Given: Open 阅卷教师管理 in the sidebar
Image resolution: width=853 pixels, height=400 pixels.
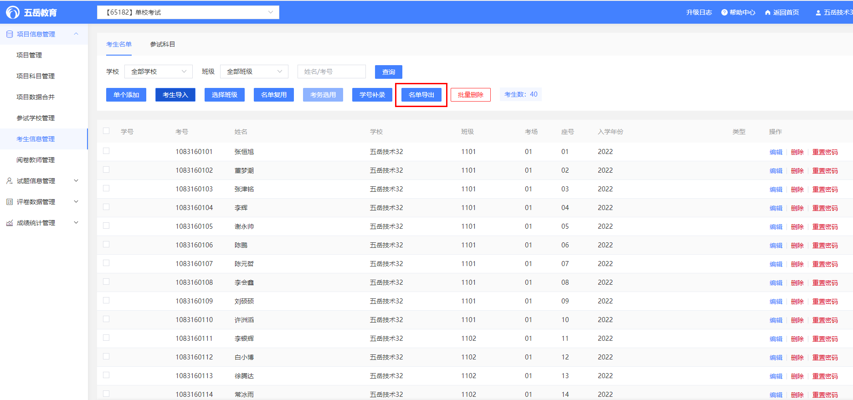Looking at the screenshot, I should 36,160.
